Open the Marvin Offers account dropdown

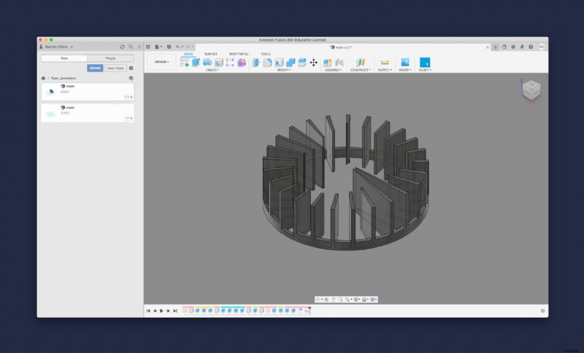[x=58, y=47]
